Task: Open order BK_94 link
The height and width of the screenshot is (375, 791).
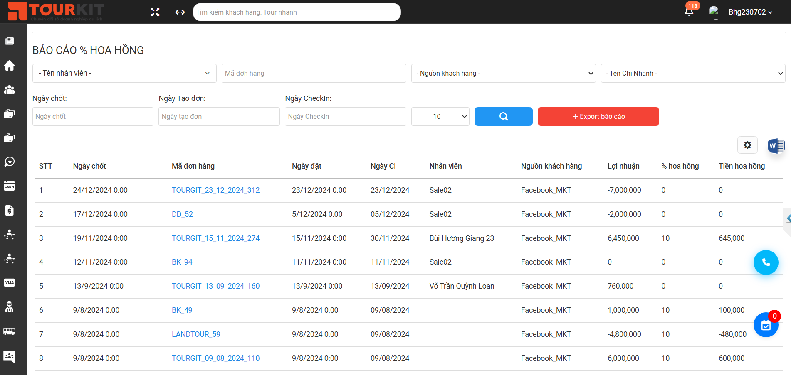Action: (x=182, y=262)
